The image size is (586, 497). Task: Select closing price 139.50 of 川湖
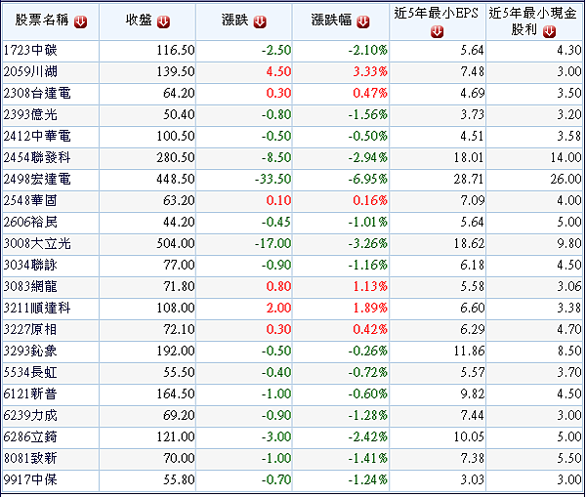click(x=175, y=71)
